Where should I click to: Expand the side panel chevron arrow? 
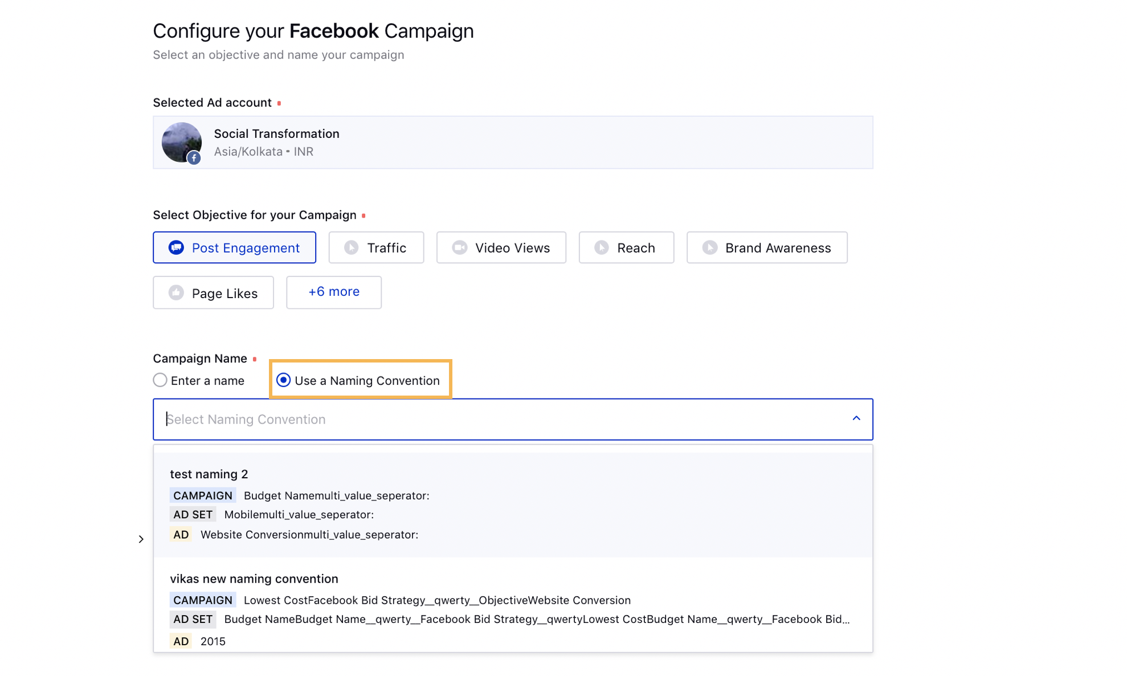[141, 539]
